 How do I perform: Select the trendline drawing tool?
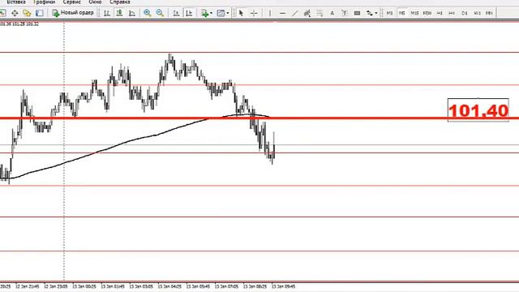tap(294, 13)
